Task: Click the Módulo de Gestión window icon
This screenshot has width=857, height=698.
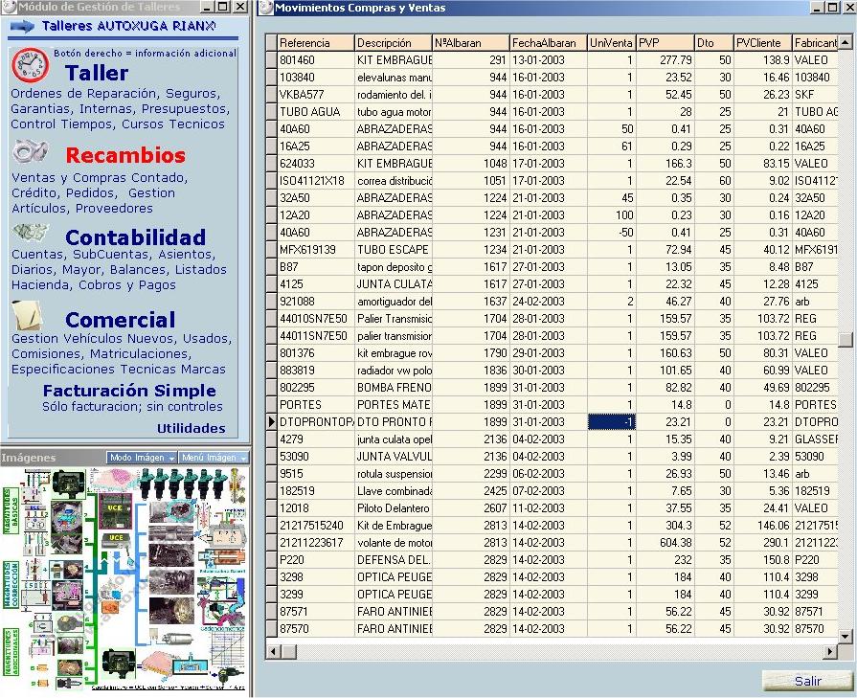Action: click(9, 7)
